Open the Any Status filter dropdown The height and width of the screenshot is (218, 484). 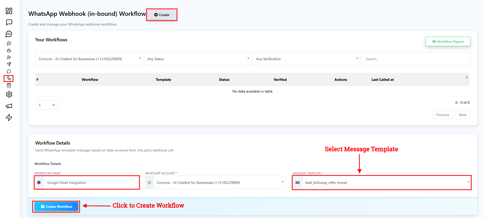pos(197,59)
